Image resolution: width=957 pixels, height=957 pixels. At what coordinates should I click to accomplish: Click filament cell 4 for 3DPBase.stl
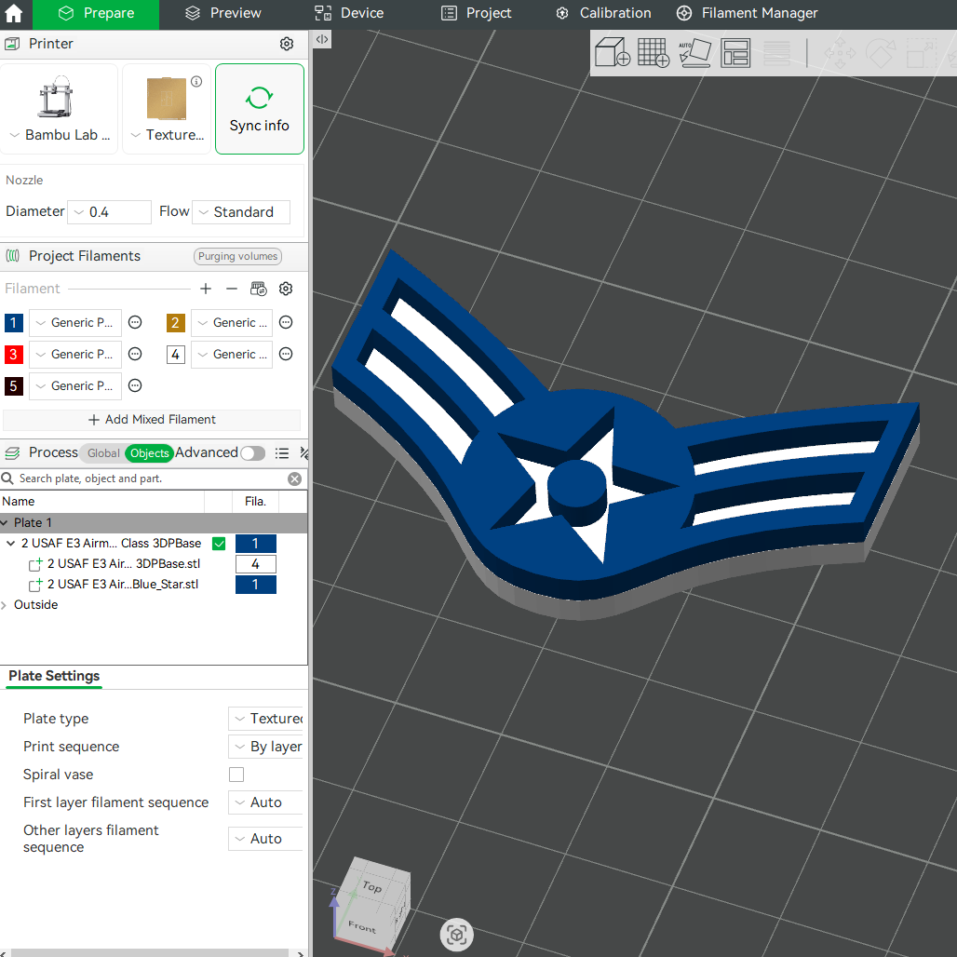point(256,564)
